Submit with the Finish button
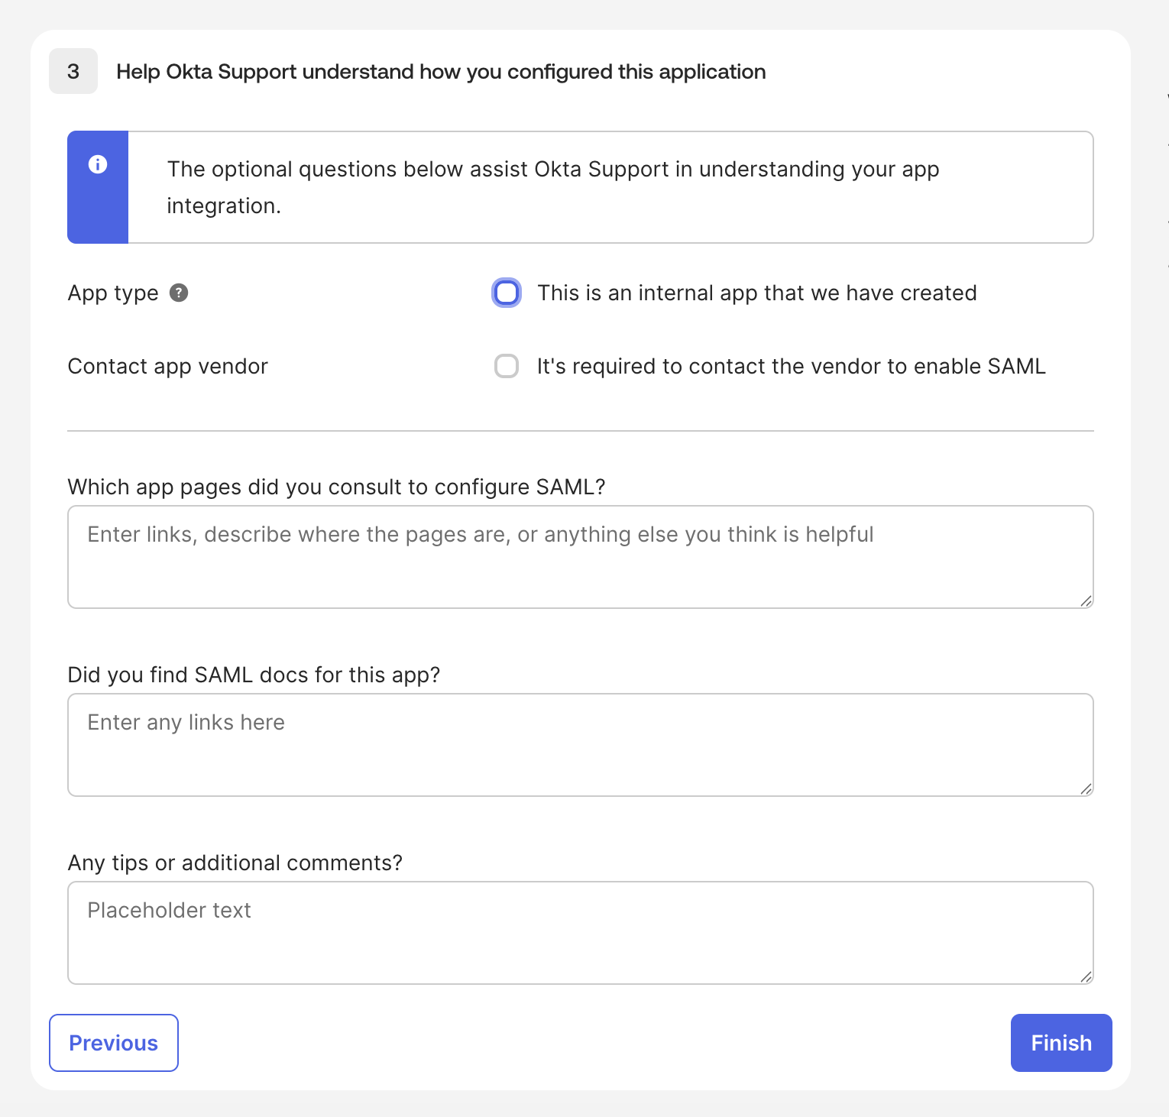The width and height of the screenshot is (1169, 1117). click(x=1061, y=1043)
